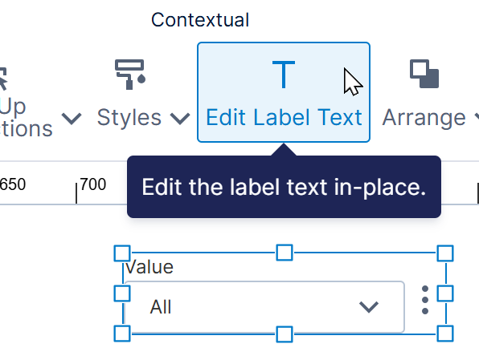Click the T text icon
Screen dimensions: 479x360
click(284, 75)
